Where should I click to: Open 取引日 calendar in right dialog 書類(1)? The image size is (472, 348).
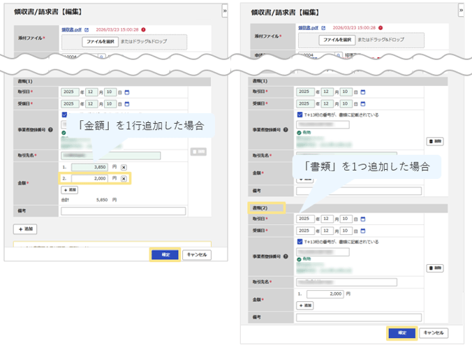[363, 92]
